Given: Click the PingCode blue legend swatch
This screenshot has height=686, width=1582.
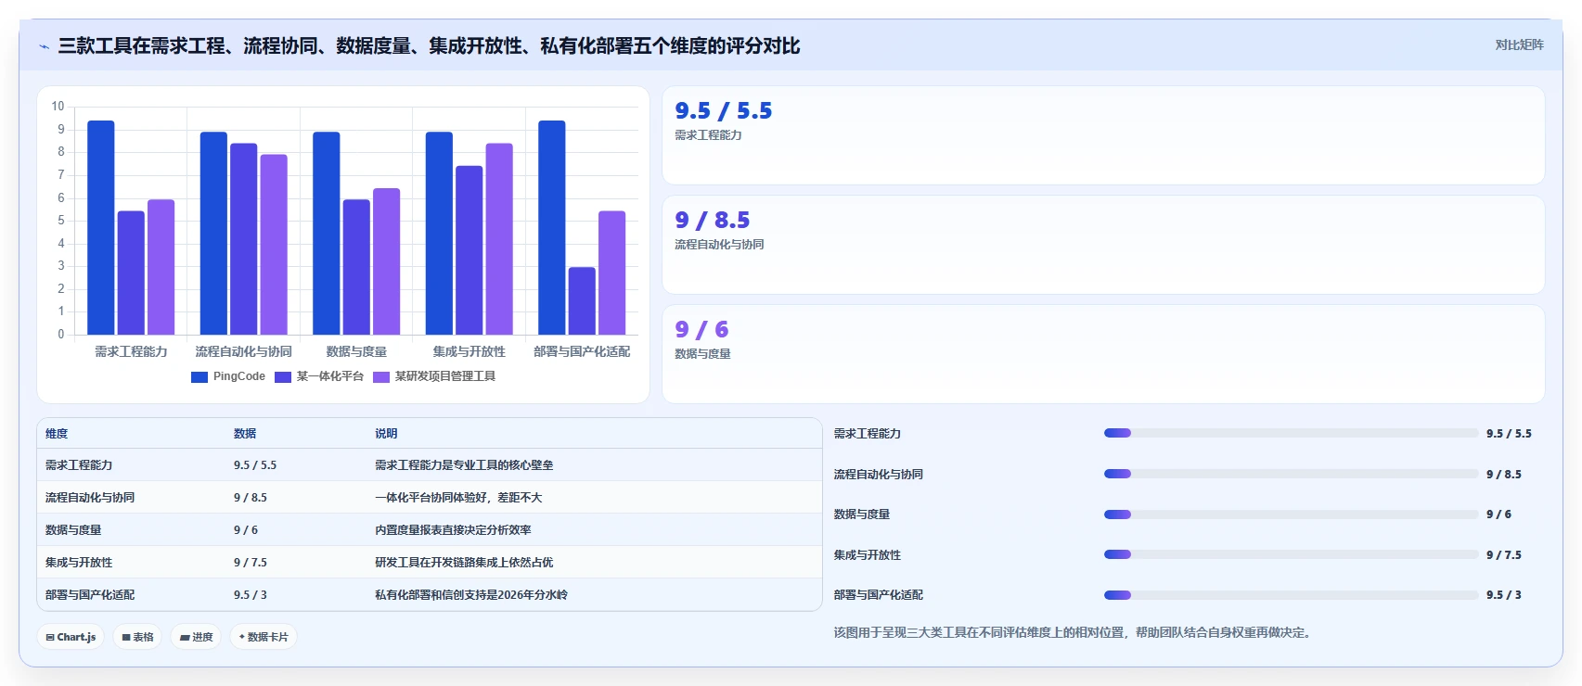Looking at the screenshot, I should click(x=199, y=376).
